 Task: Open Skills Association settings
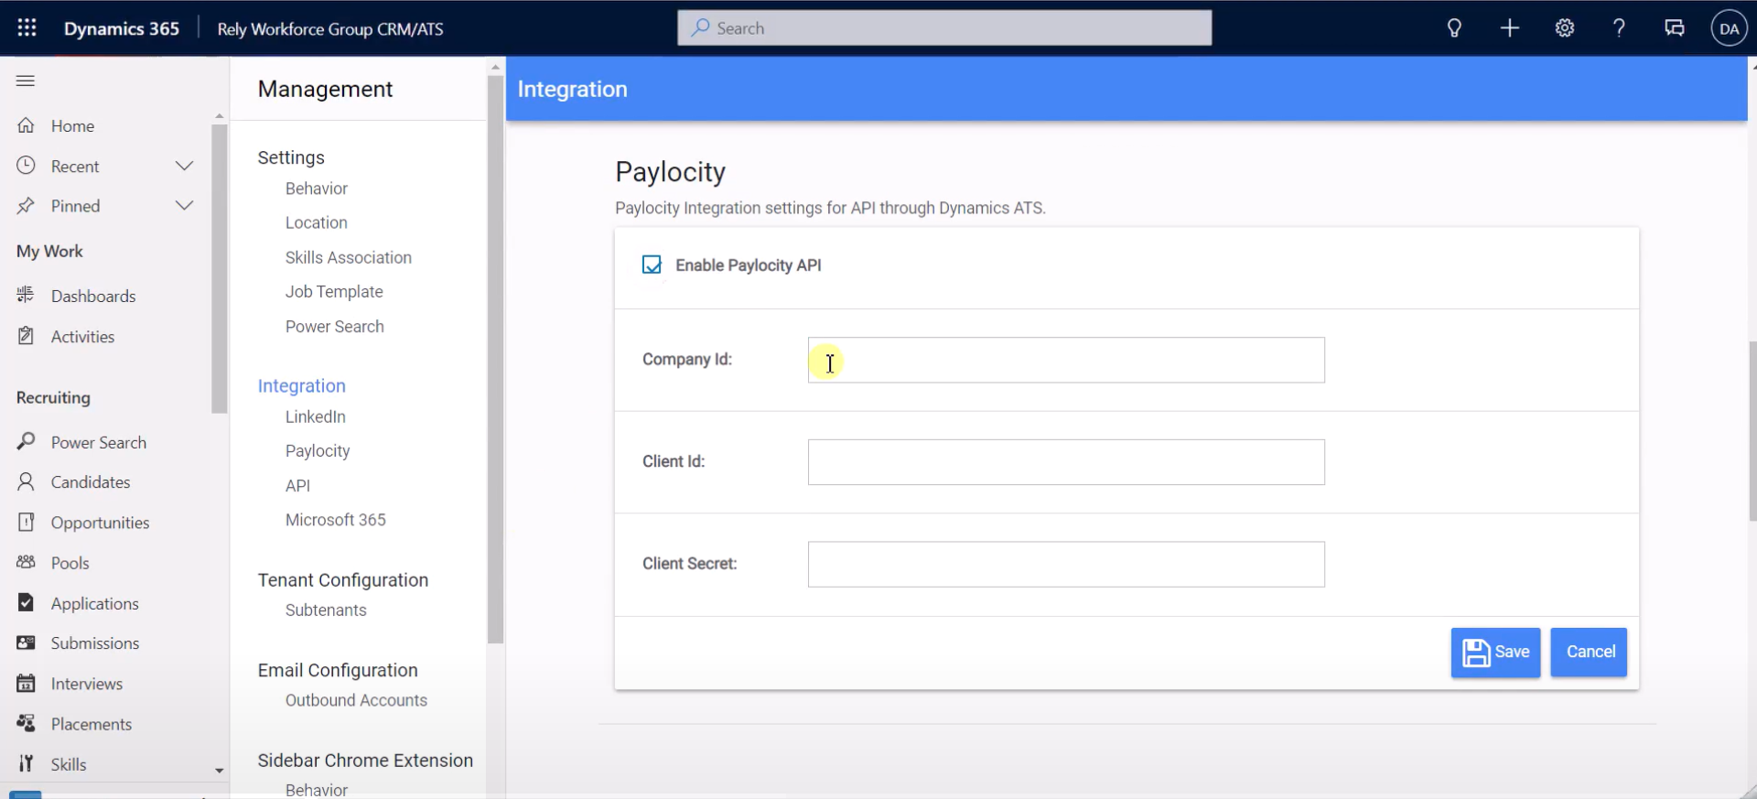pyautogui.click(x=348, y=257)
